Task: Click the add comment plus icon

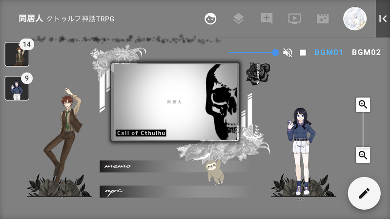Action: pyautogui.click(x=267, y=19)
